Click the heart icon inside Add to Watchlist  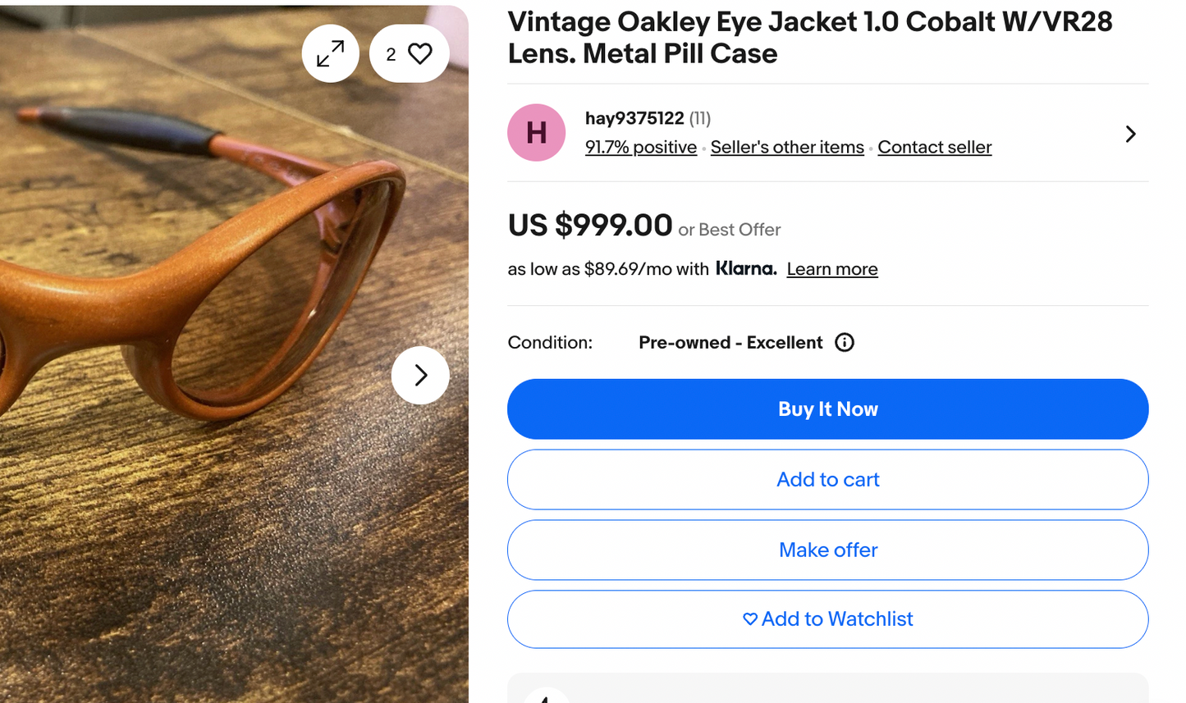click(x=749, y=619)
